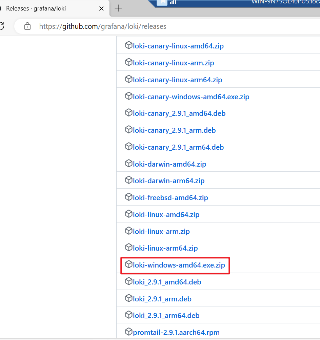Click package icon beside loki-darwin-arm64.zip
Image resolution: width=320 pixels, height=340 pixels.
point(129,180)
